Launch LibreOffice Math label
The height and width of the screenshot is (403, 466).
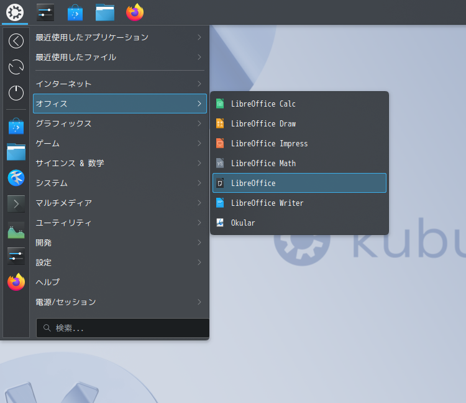click(x=263, y=164)
